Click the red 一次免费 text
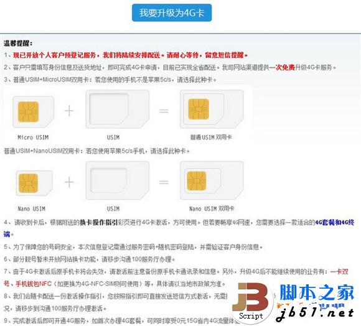 click(x=282, y=67)
